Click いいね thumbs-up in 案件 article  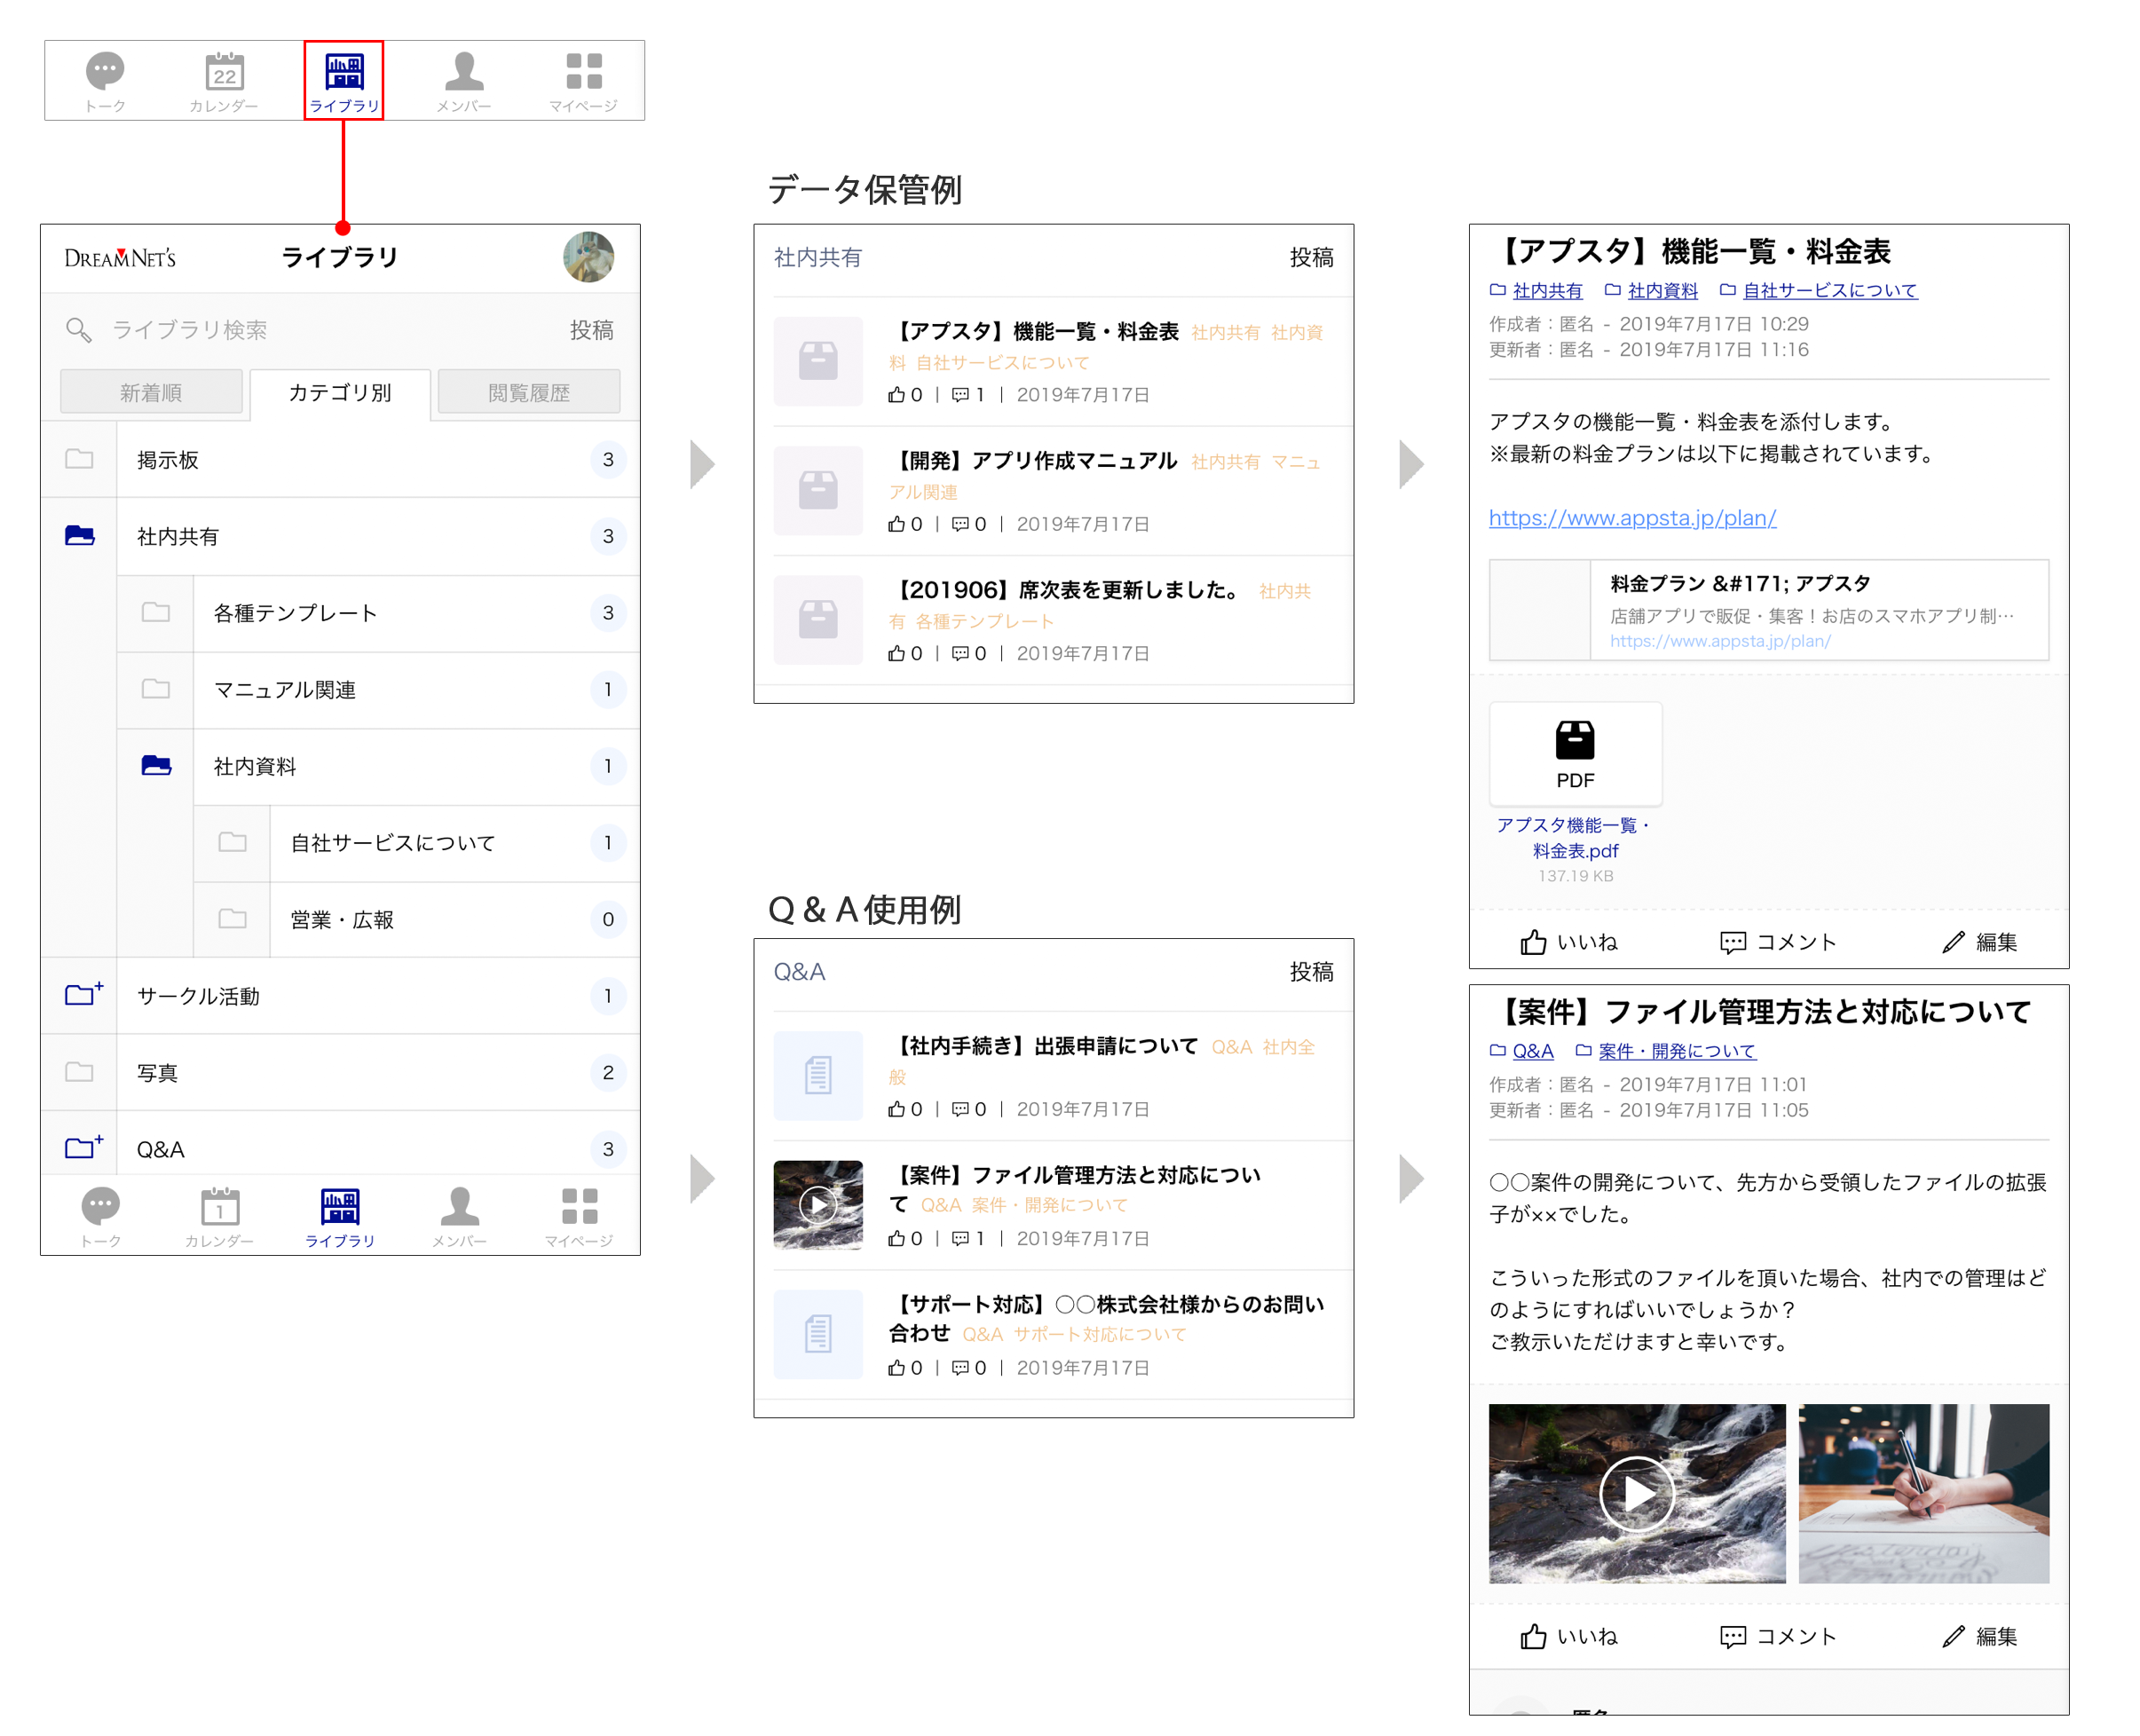click(x=1568, y=1636)
